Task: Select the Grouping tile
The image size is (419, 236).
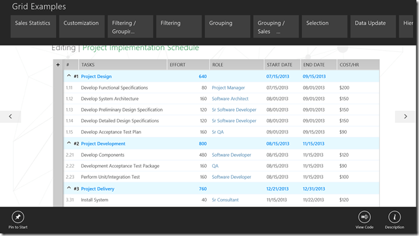Action: (x=228, y=27)
